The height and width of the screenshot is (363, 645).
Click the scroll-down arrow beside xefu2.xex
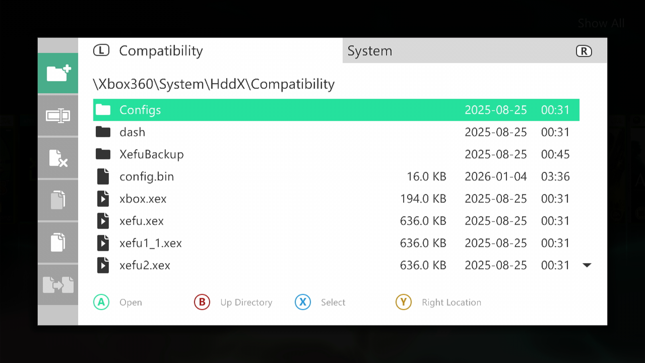587,265
